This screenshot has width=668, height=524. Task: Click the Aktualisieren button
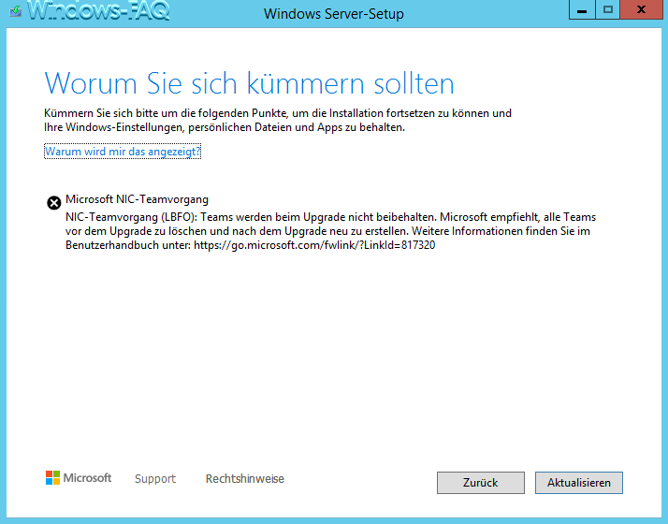click(578, 483)
